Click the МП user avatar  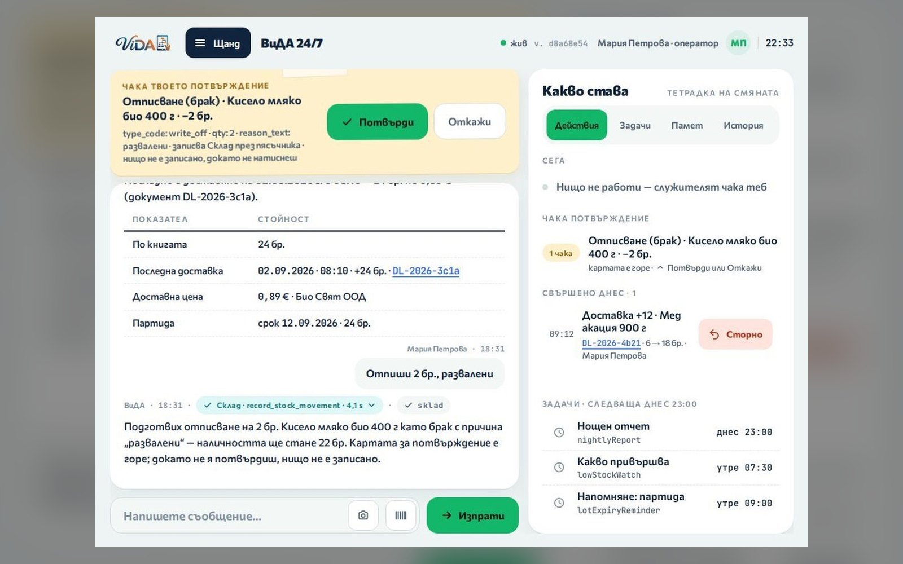click(738, 43)
